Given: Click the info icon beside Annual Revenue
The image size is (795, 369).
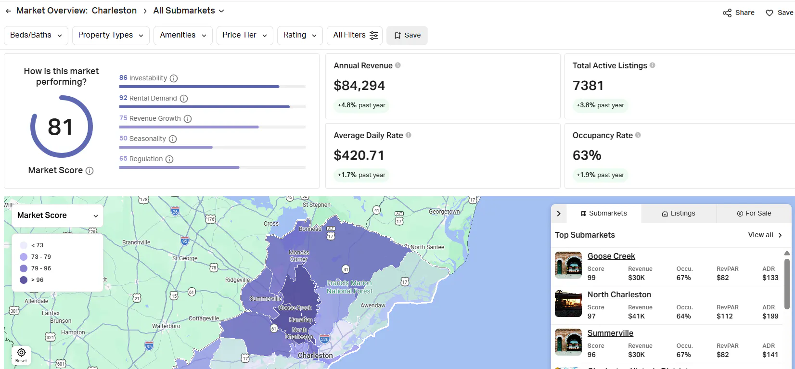Looking at the screenshot, I should tap(398, 65).
